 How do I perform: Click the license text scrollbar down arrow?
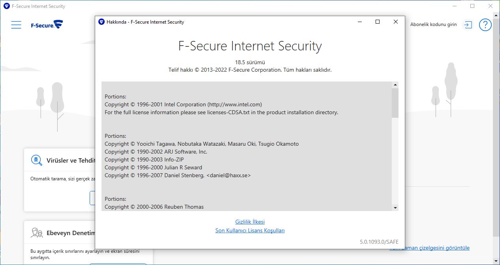(395, 208)
